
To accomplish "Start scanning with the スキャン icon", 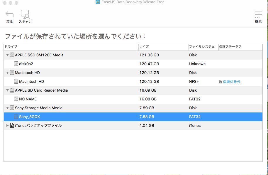I will click(x=25, y=14).
